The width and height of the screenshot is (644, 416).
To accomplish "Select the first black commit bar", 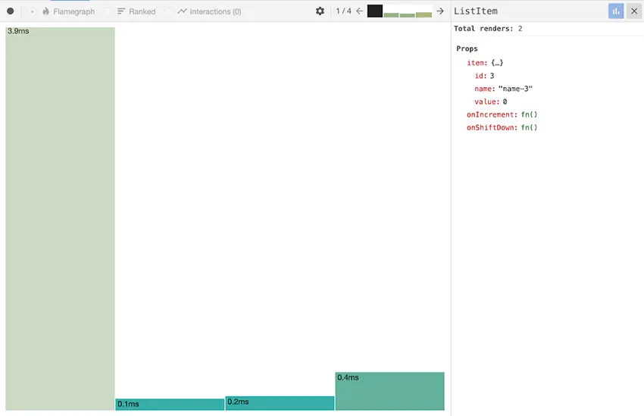I will tap(374, 11).
